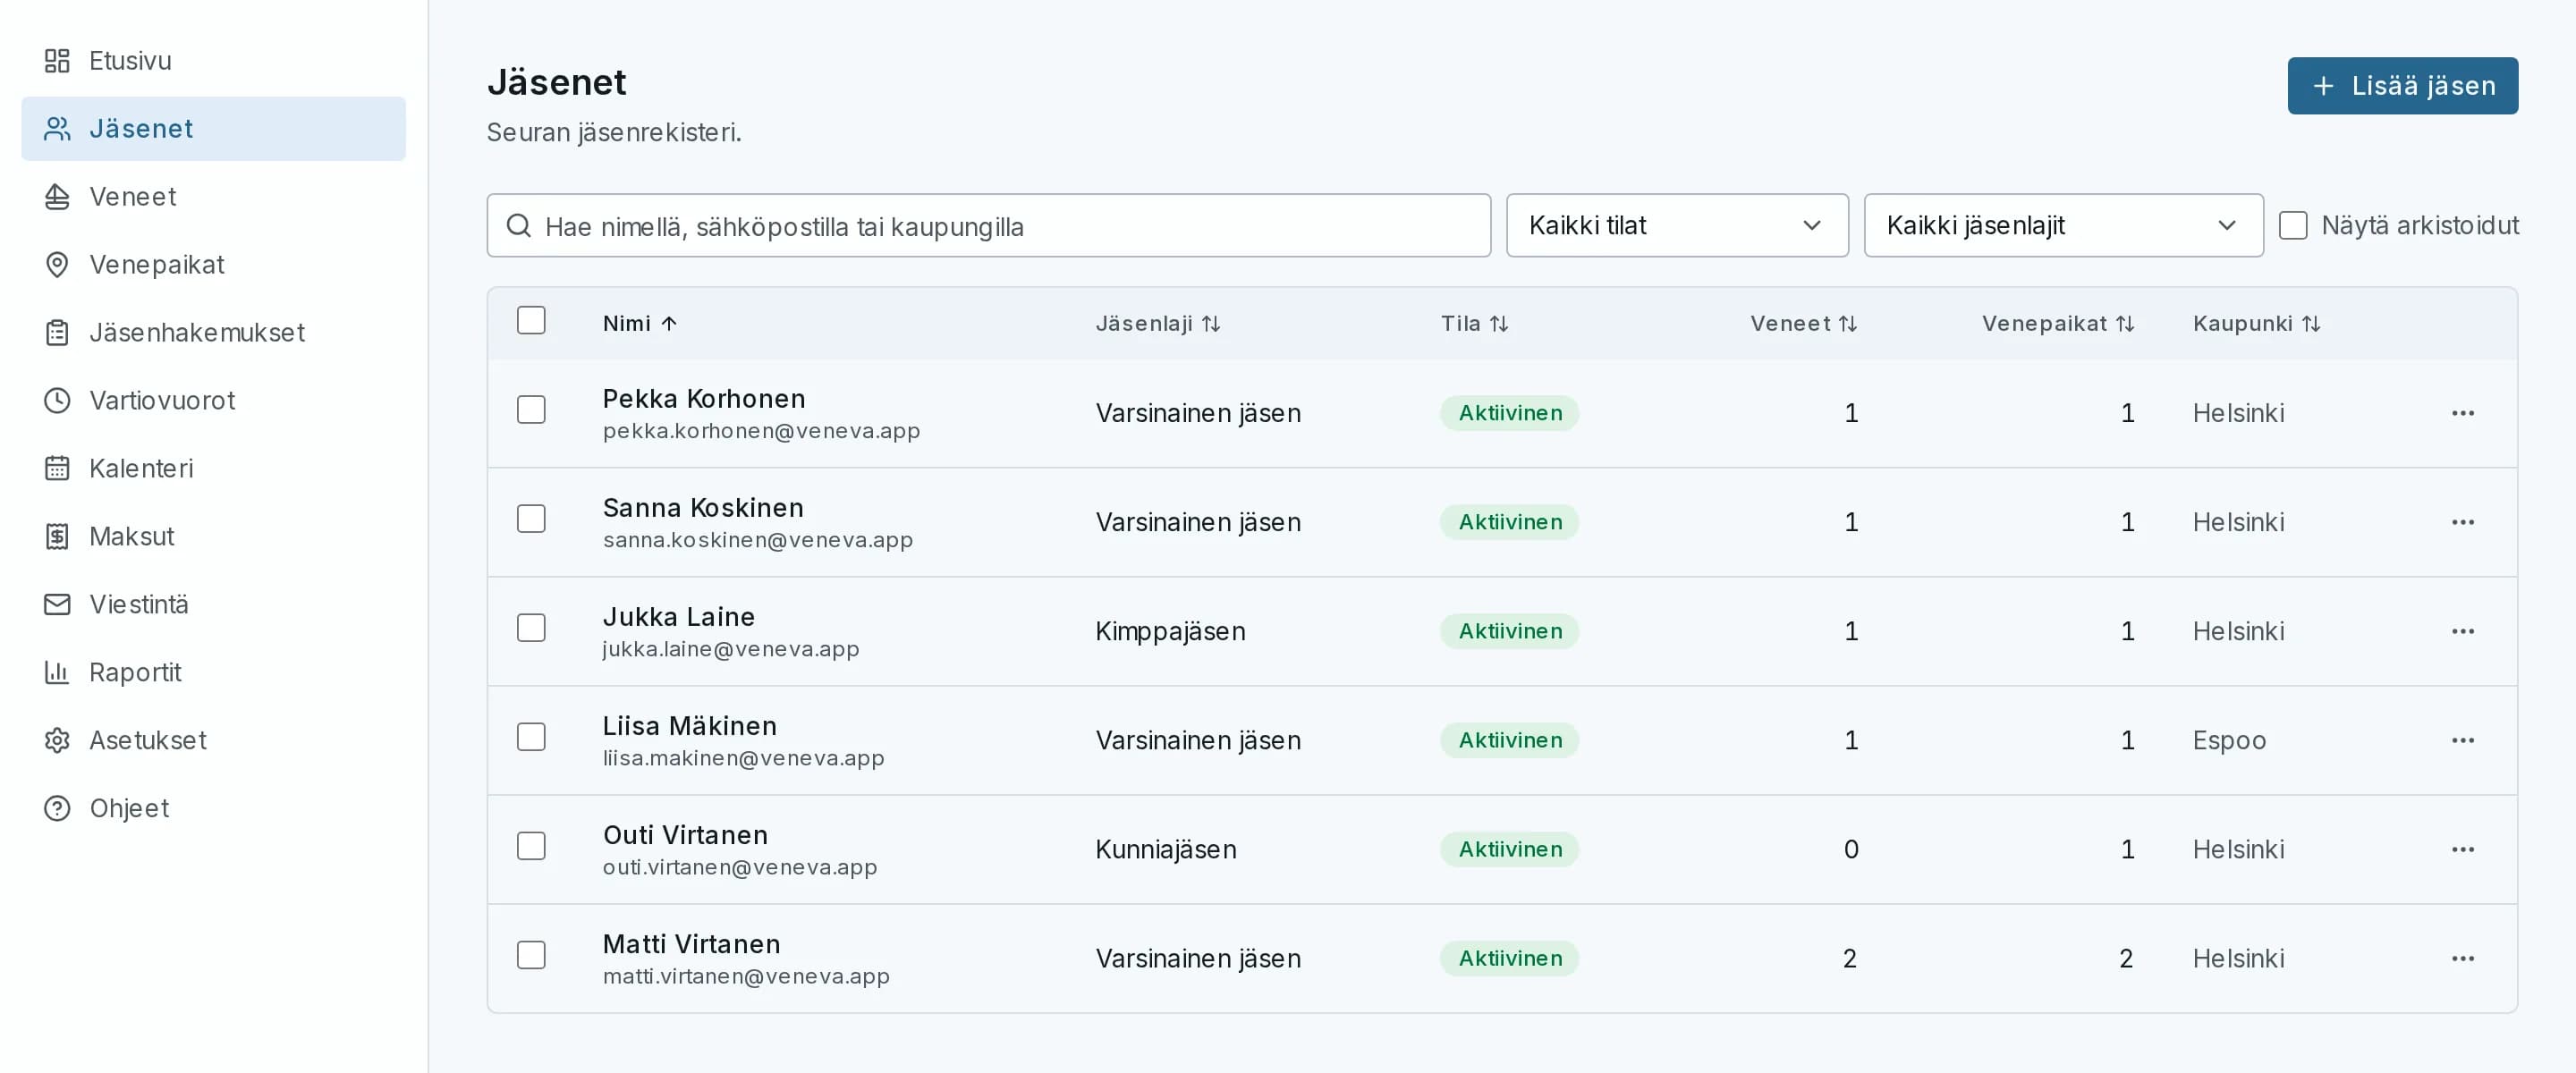
Task: Sort by the Kaupunki column header
Action: click(2256, 324)
